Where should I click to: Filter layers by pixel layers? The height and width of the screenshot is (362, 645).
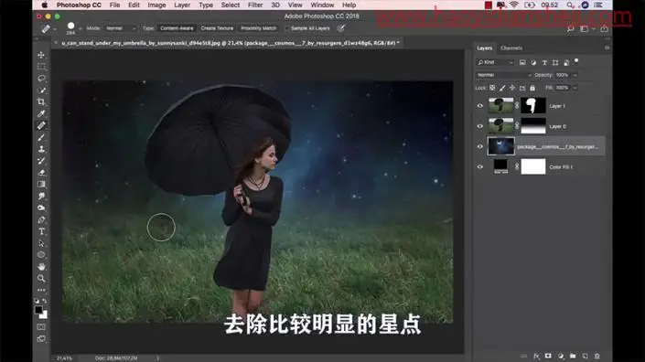(522, 62)
